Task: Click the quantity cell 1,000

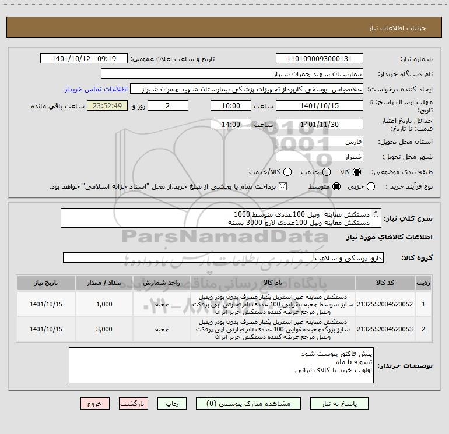Action: click(x=104, y=304)
